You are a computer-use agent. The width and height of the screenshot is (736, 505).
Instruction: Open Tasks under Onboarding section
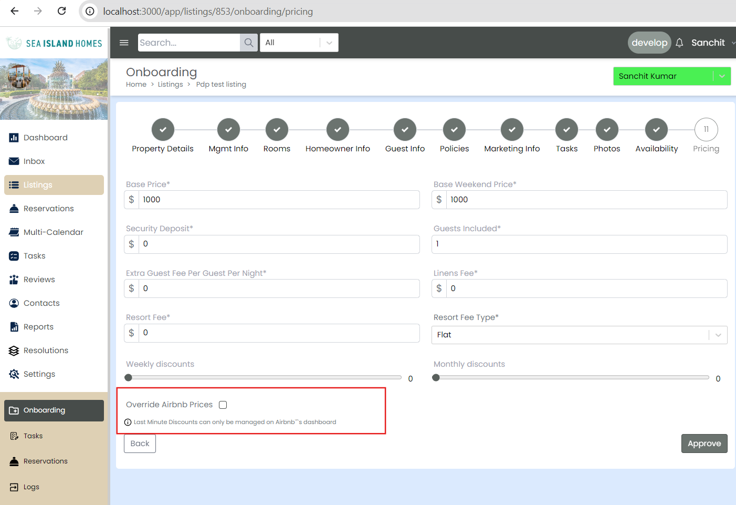pos(54,436)
